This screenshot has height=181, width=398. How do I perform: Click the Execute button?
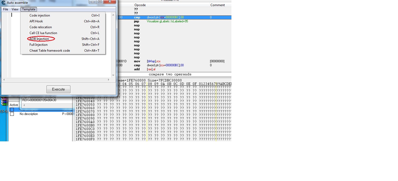pos(58,89)
